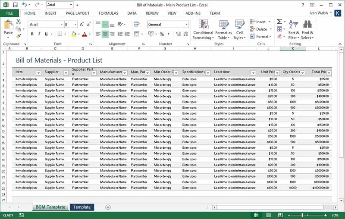The image size is (345, 219).
Task: Click the Format cells button
Action: [x=260, y=37]
